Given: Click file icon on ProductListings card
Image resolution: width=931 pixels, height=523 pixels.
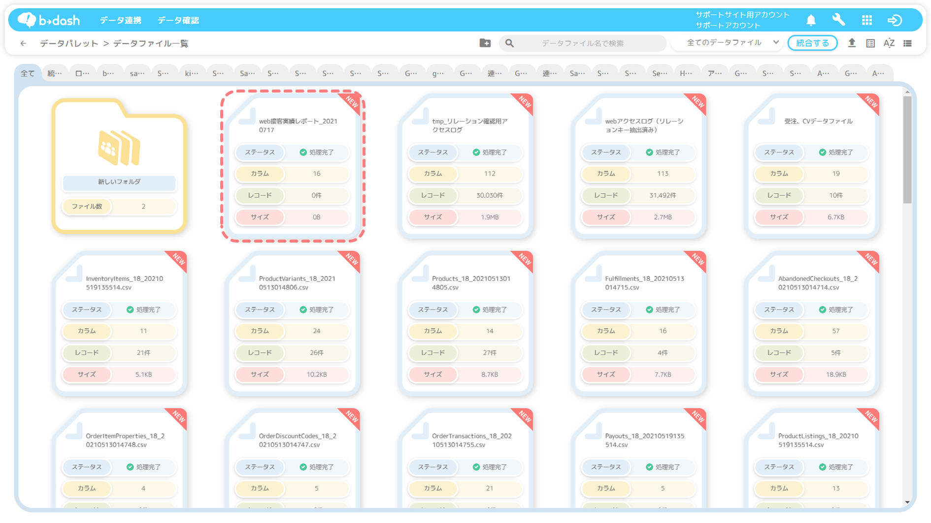Looking at the screenshot, I should click(x=766, y=431).
